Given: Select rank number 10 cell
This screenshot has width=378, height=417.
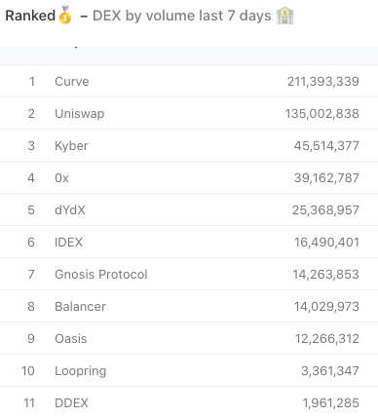Looking at the screenshot, I should coord(28,370).
